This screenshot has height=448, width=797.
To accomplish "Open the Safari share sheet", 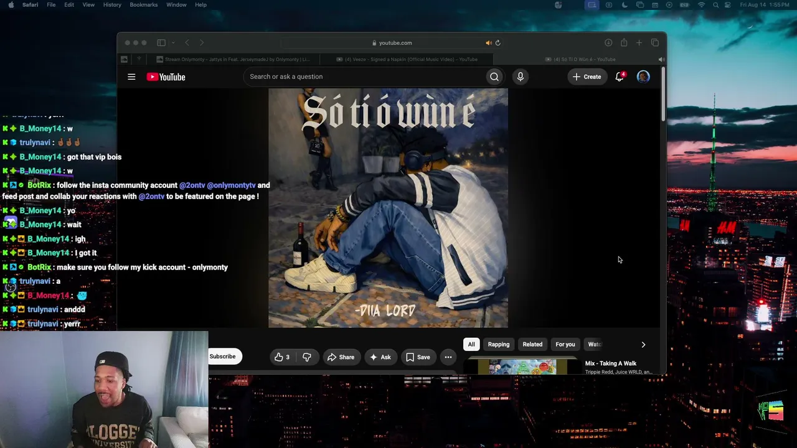I will (x=624, y=43).
